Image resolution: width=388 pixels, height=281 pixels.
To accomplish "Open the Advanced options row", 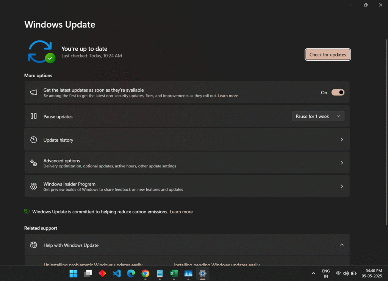I will point(187,163).
